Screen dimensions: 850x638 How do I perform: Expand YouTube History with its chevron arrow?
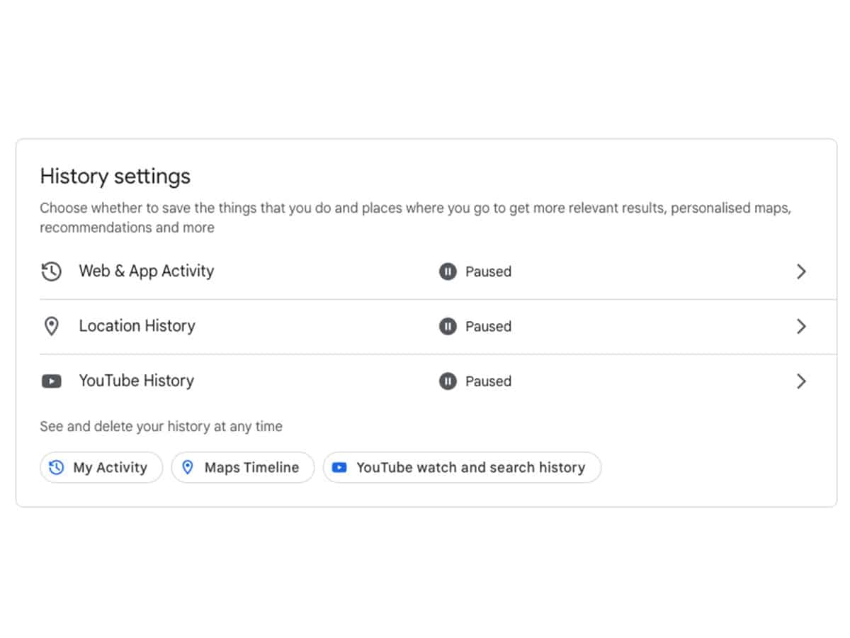tap(801, 381)
